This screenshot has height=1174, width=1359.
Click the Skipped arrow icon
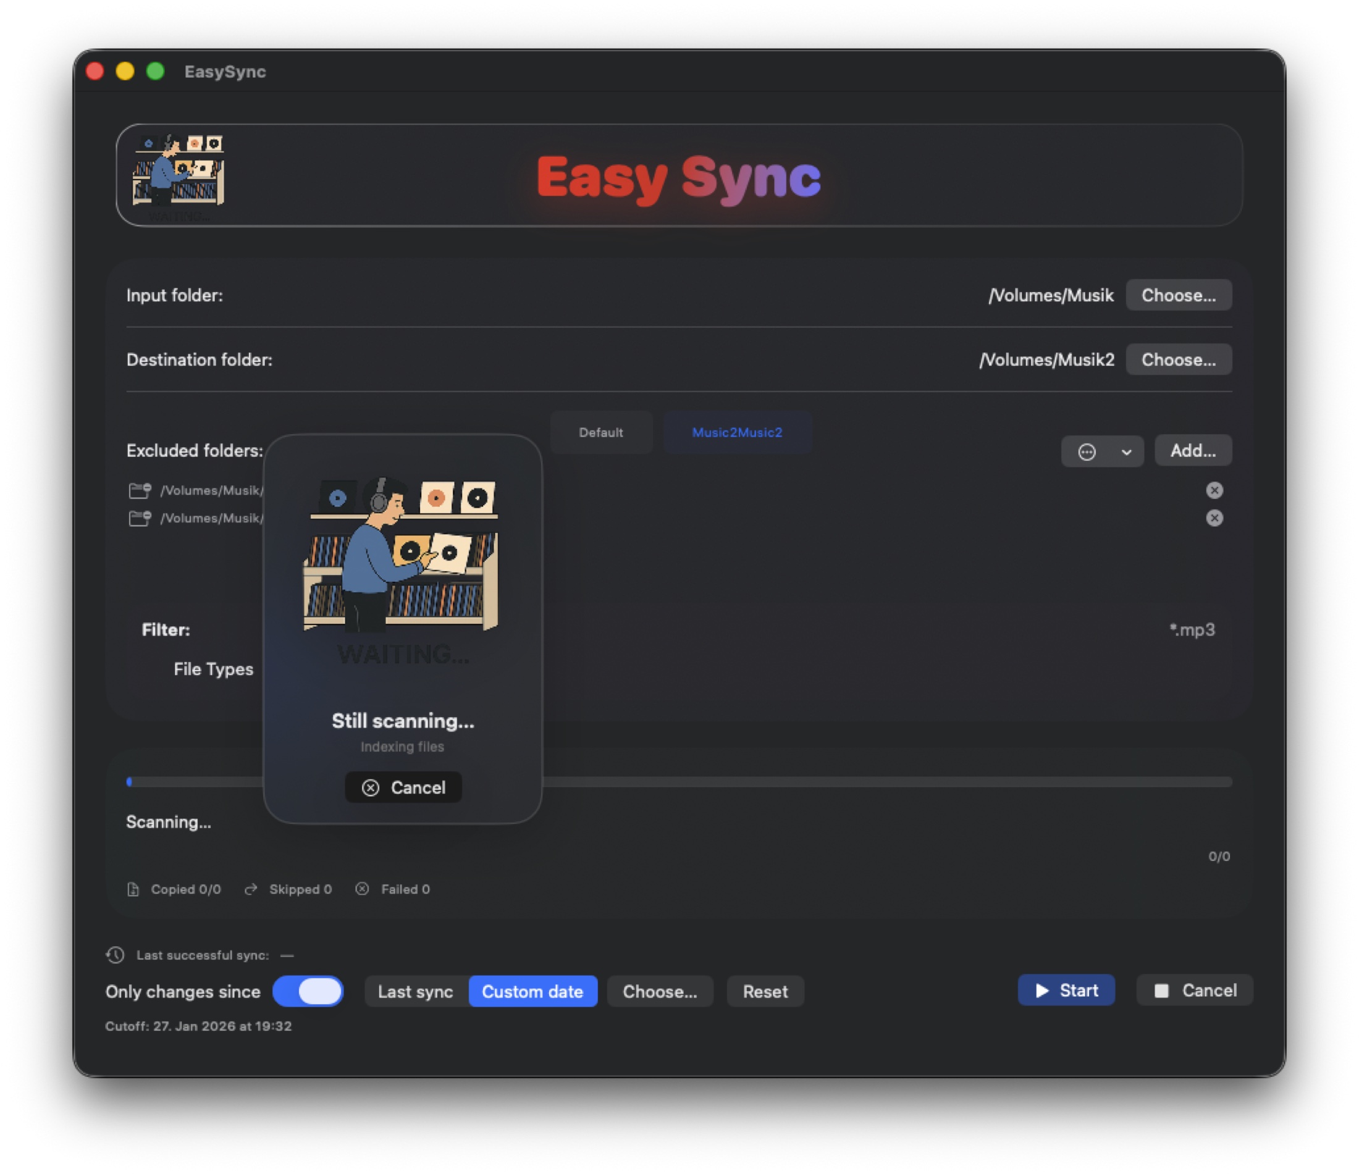(251, 889)
